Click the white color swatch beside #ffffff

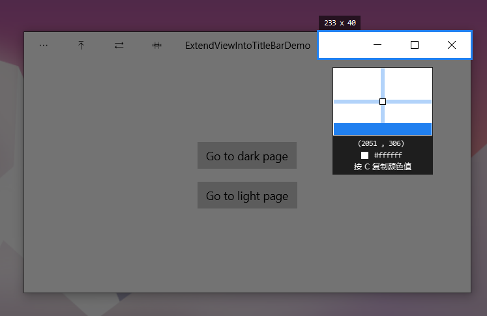[x=364, y=155]
